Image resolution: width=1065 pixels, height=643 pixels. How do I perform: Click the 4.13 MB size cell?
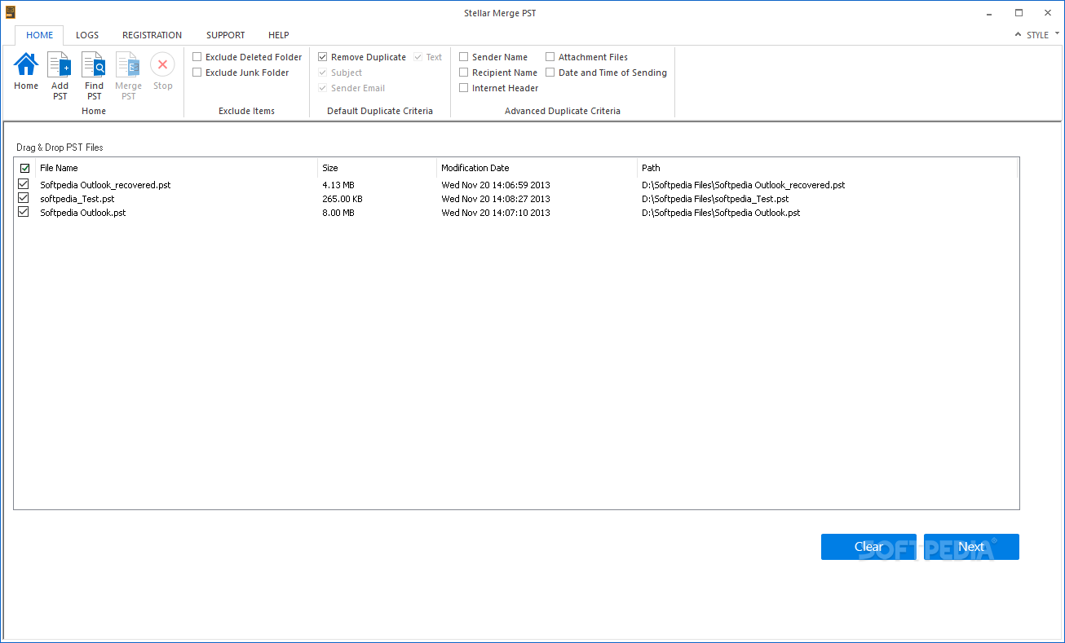click(338, 185)
